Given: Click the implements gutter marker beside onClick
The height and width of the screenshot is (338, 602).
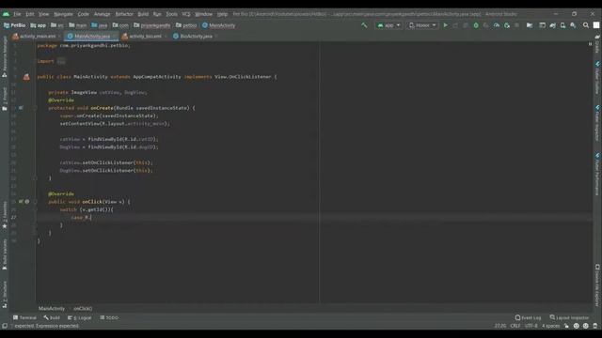Looking at the screenshot, I should click(x=21, y=202).
